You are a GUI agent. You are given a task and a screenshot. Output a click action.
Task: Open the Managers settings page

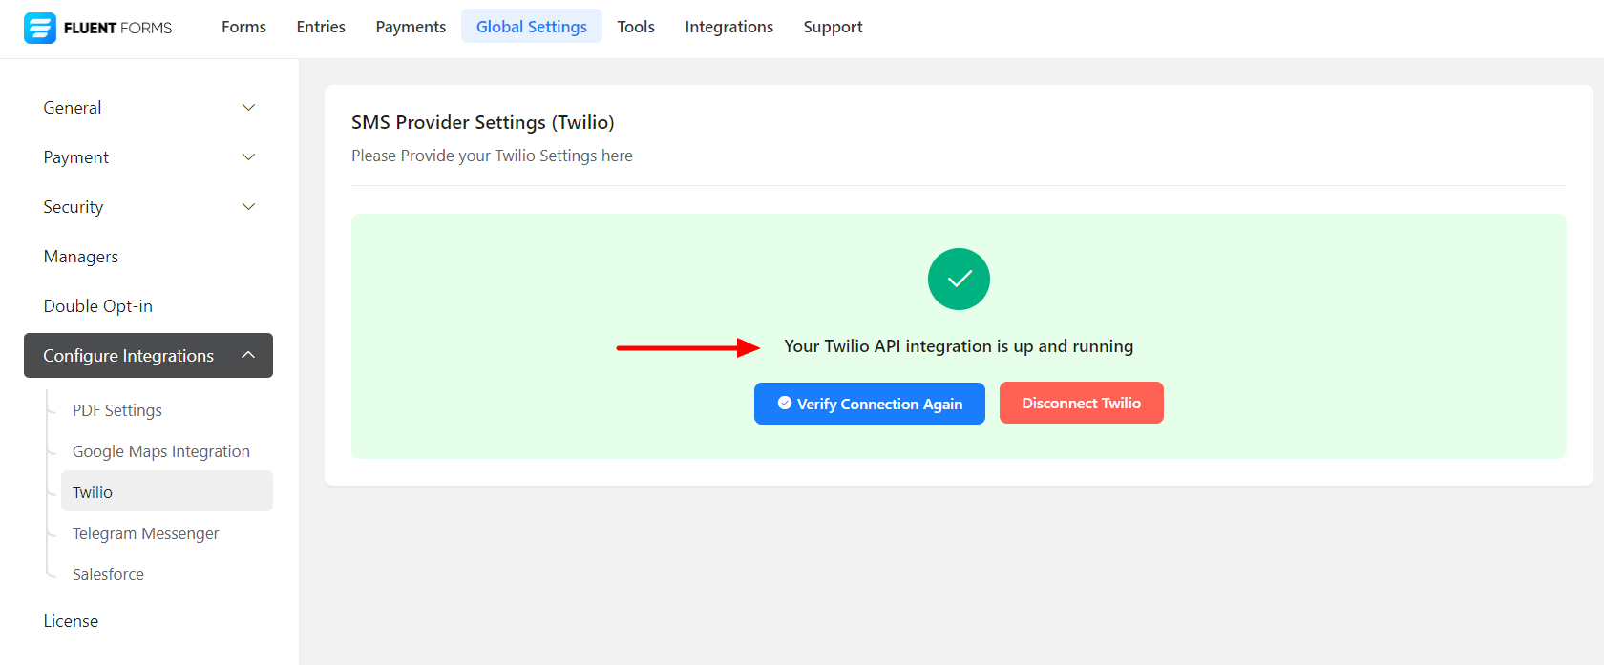tap(81, 257)
